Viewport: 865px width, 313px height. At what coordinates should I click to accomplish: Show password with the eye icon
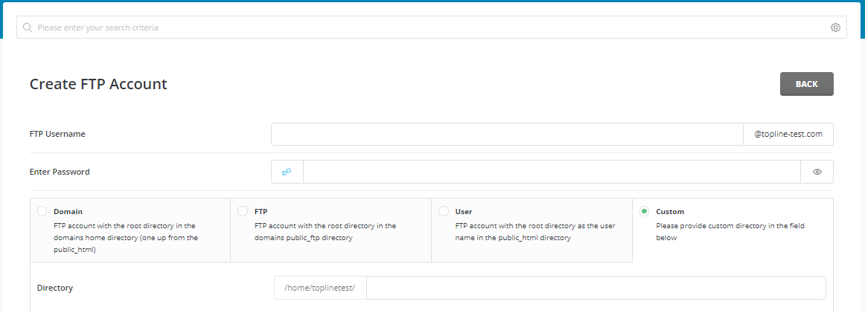click(817, 172)
